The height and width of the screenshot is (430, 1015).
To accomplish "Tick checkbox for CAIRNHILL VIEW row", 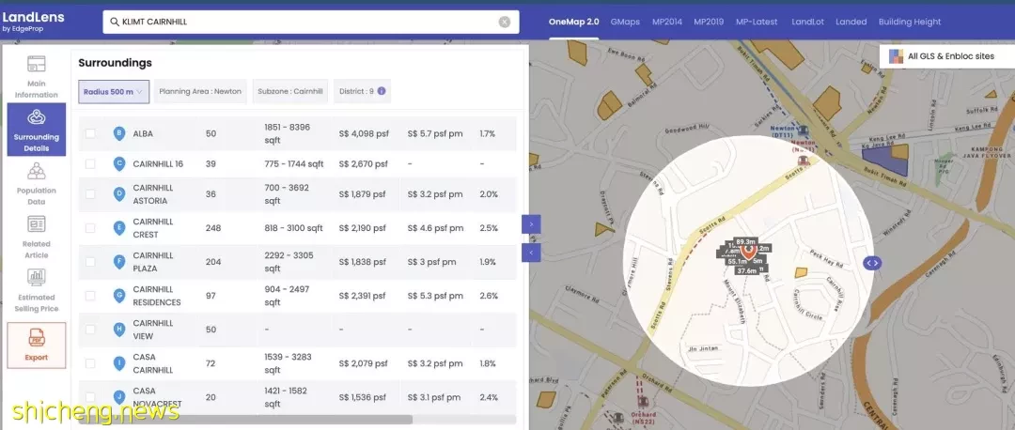I will point(90,330).
